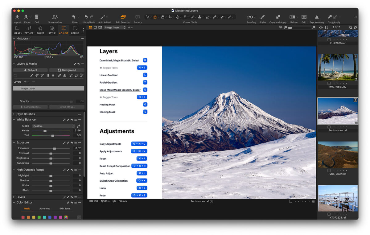The image size is (370, 235).
Task: Toggle the Grid overlay
Action: (x=304, y=17)
